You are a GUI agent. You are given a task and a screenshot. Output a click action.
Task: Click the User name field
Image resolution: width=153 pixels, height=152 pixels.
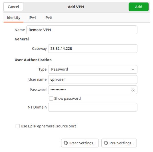pyautogui.click(x=93, y=79)
